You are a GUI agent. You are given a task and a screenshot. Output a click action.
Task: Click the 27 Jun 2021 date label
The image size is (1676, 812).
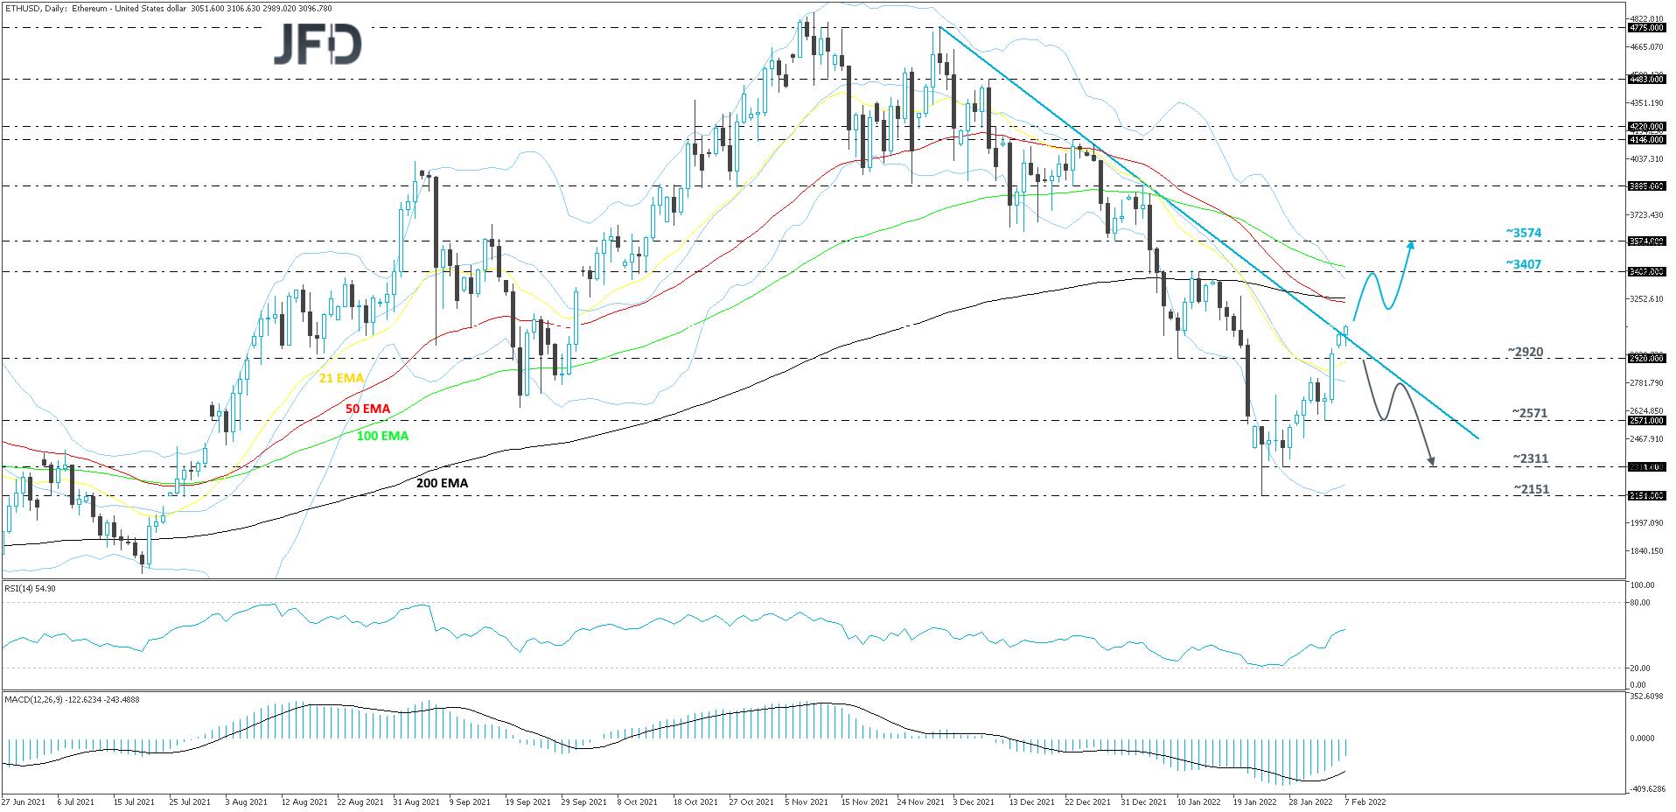click(24, 801)
